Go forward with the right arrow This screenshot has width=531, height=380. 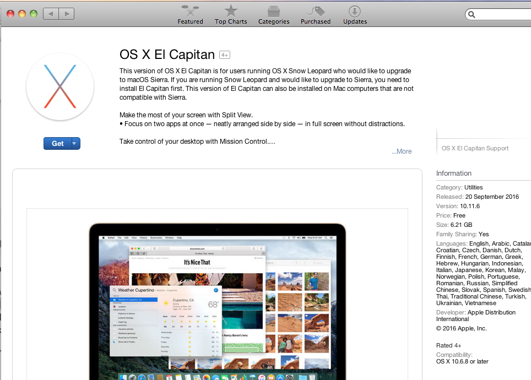point(67,14)
